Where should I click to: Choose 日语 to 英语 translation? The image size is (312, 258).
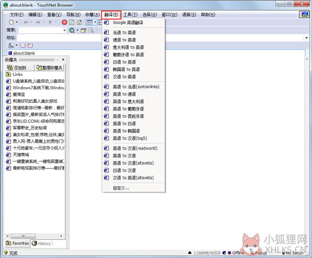coord(134,62)
